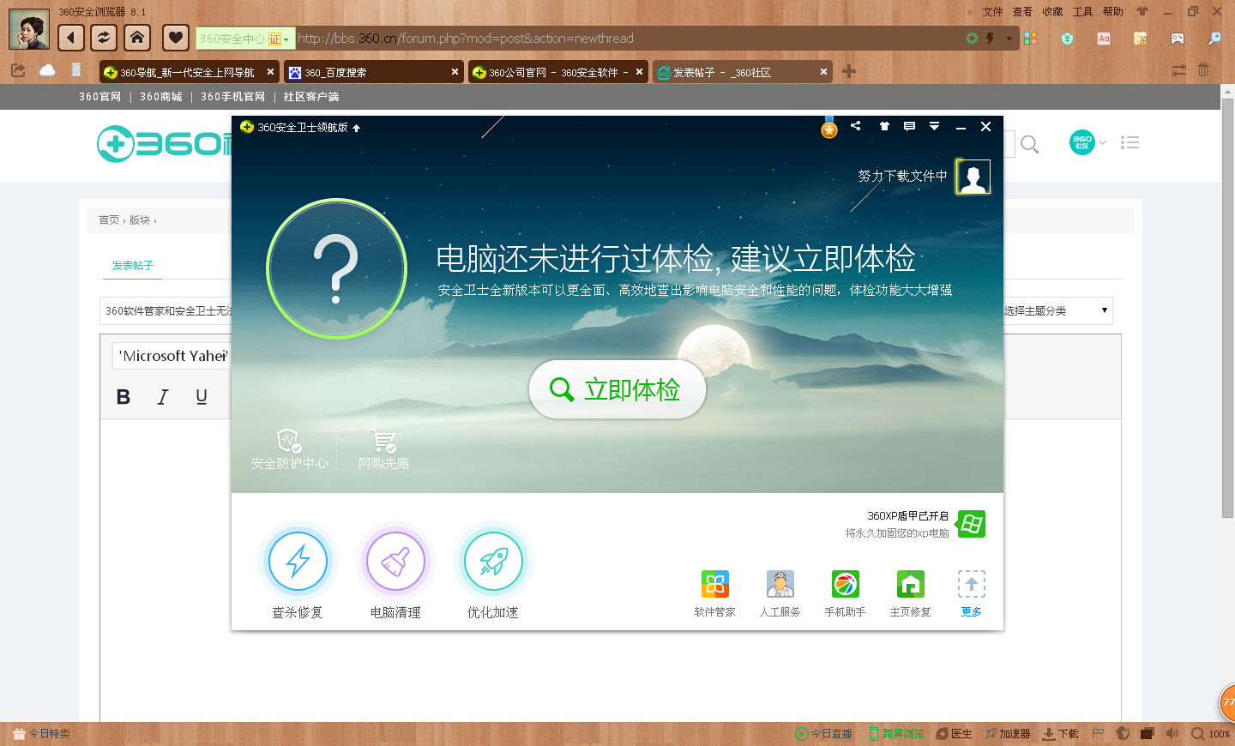The height and width of the screenshot is (746, 1235).
Task: Toggle italic formatting in post editor
Action: click(x=162, y=396)
